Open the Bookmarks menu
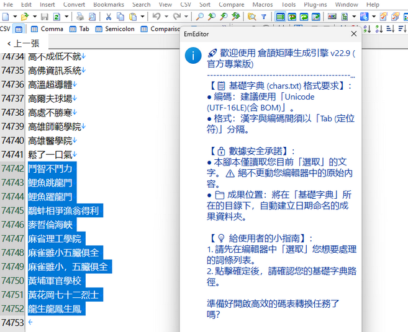 [108, 4]
